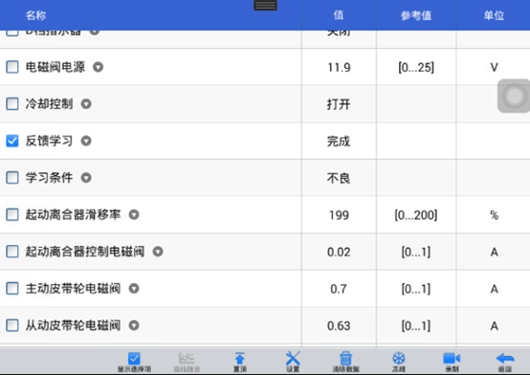This screenshot has height=375, width=530.
Task: Select the 电磁阀电源 row name
Action: click(55, 67)
